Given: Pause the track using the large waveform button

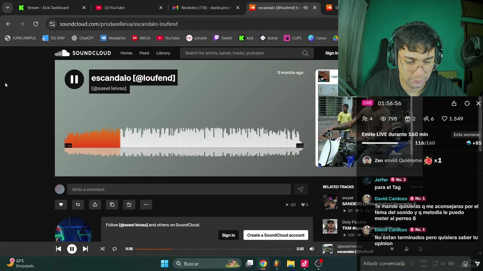Looking at the screenshot, I should (74, 79).
